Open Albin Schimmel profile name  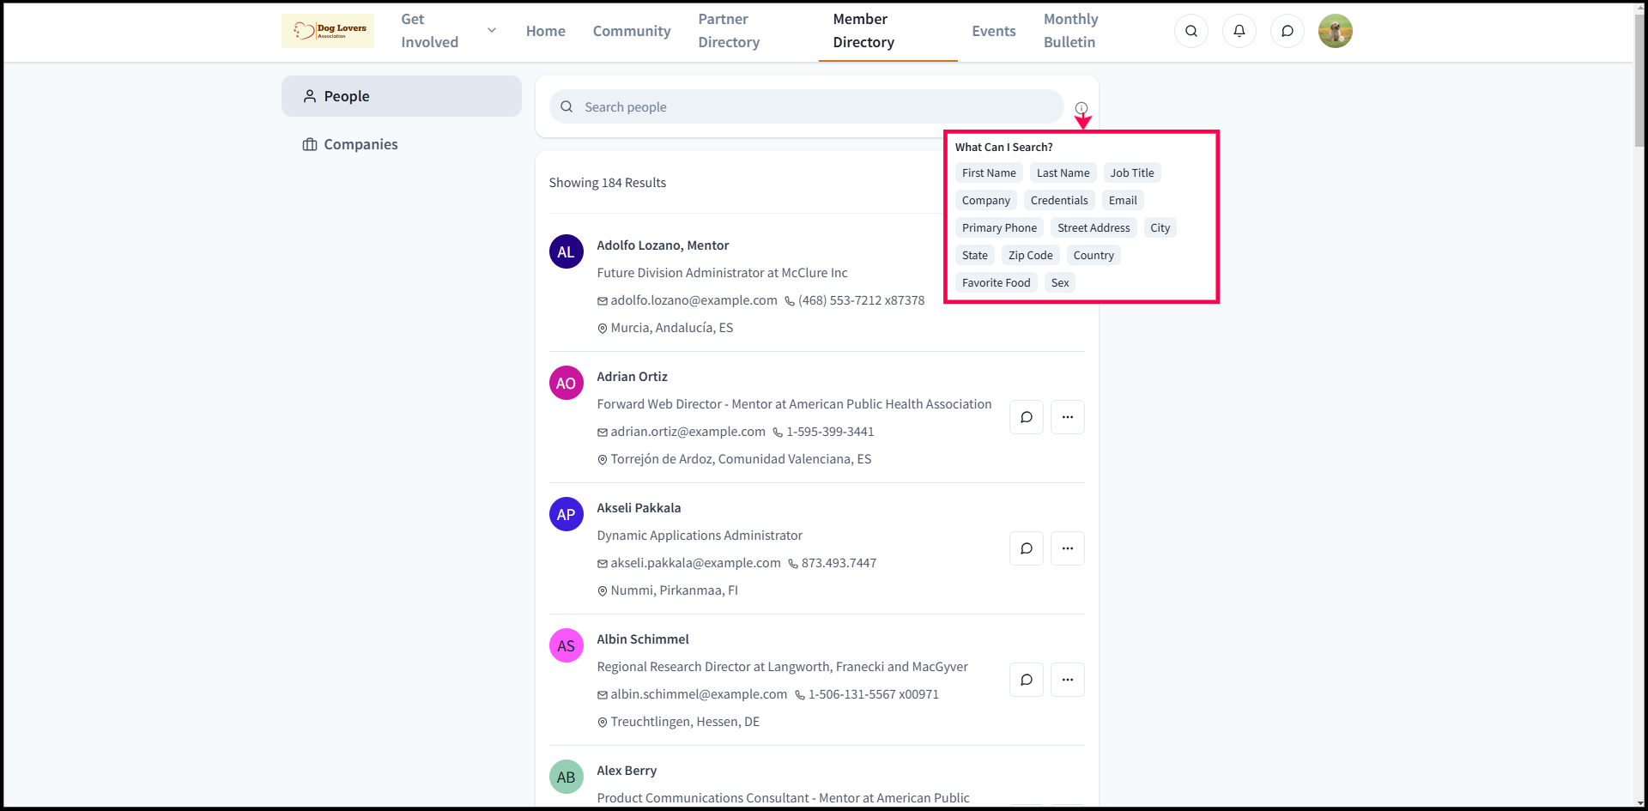pos(643,639)
